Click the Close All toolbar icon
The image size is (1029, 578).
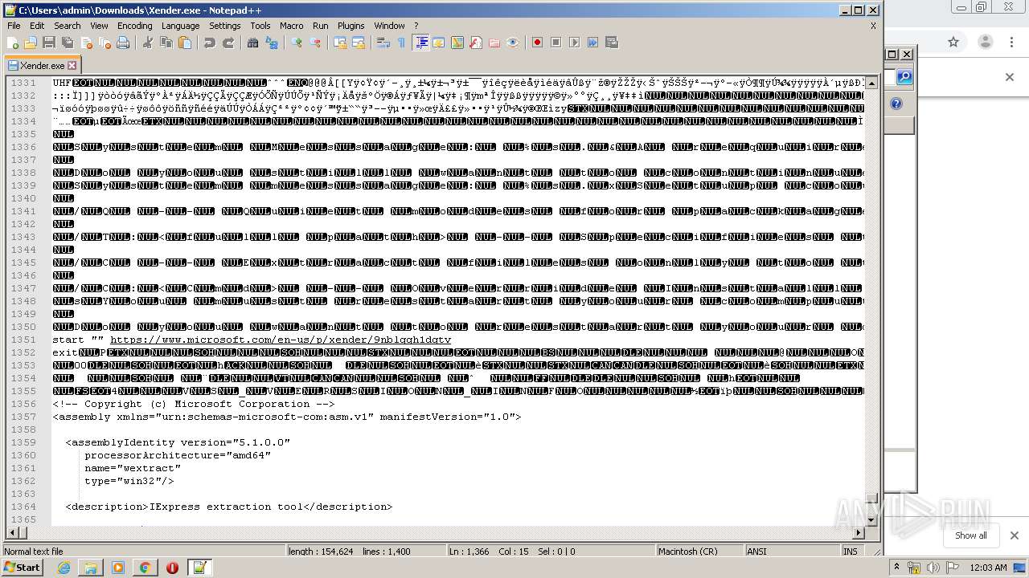(105, 43)
